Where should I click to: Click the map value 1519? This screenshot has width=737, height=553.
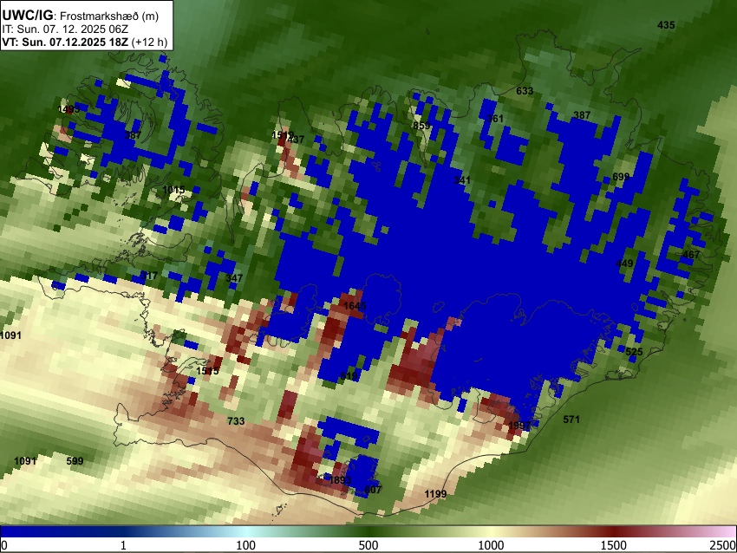pos(283,135)
